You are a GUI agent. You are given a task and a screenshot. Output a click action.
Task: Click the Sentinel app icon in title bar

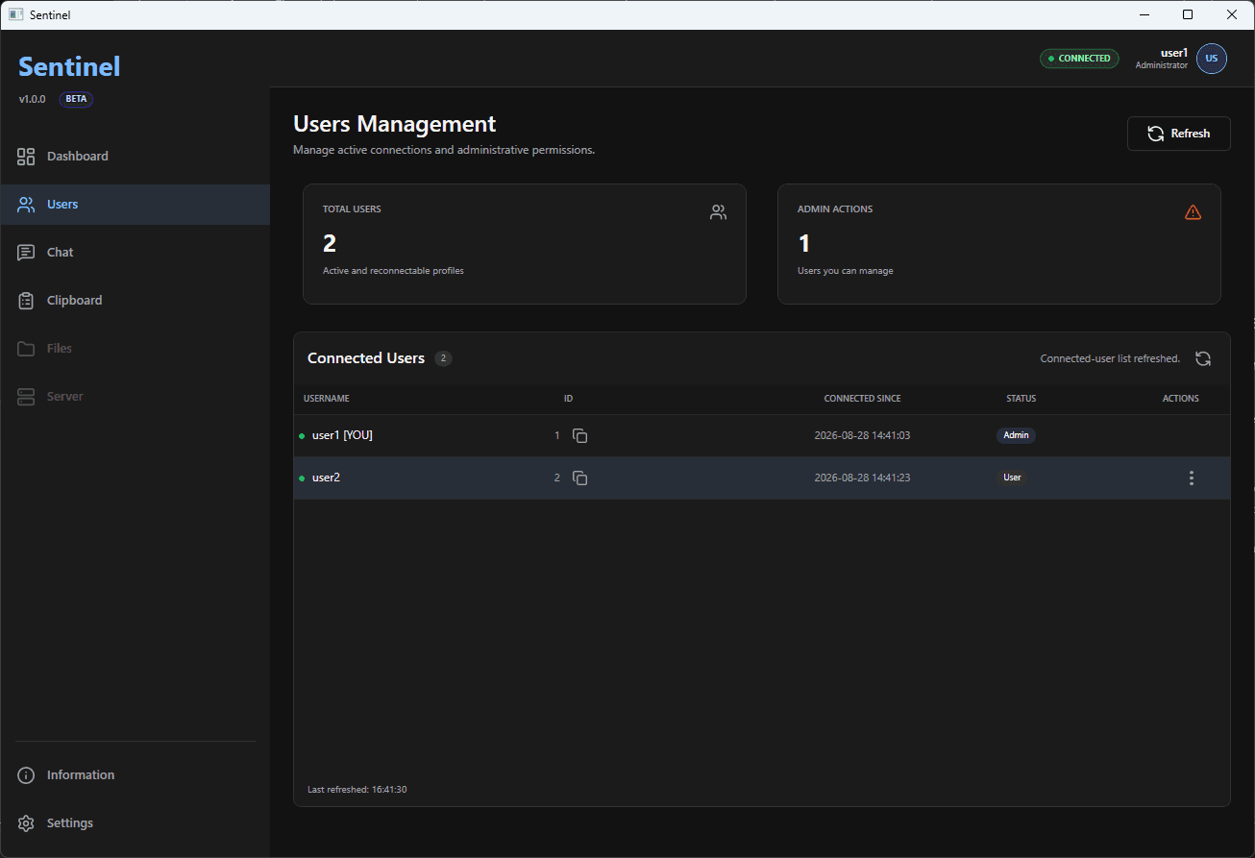pyautogui.click(x=15, y=14)
